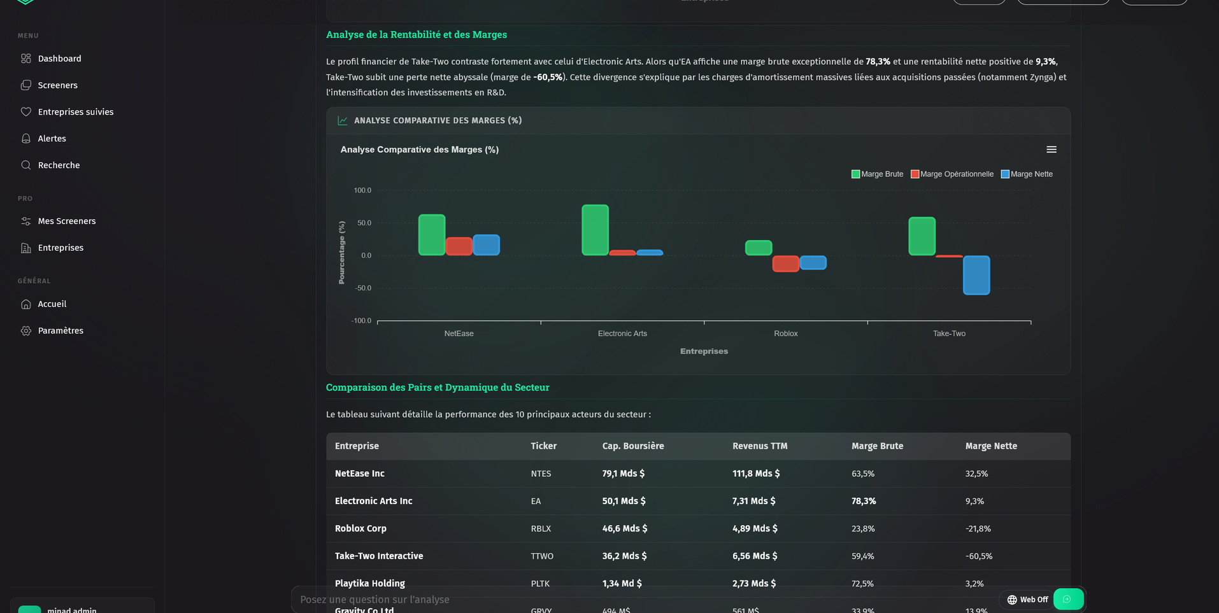The height and width of the screenshot is (613, 1219).
Task: Toggle the Marge Brute series in the legend
Action: coord(877,173)
